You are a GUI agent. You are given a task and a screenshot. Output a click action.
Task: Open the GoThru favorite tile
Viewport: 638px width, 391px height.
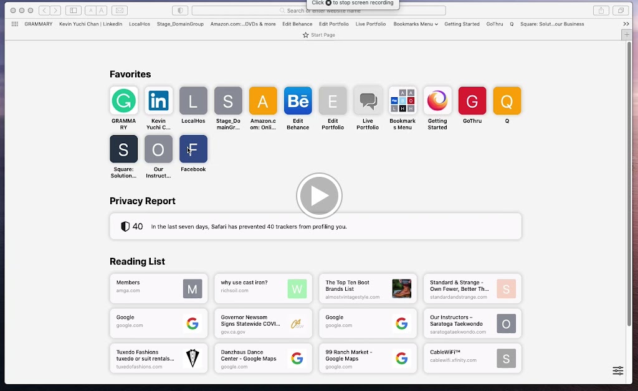(472, 100)
